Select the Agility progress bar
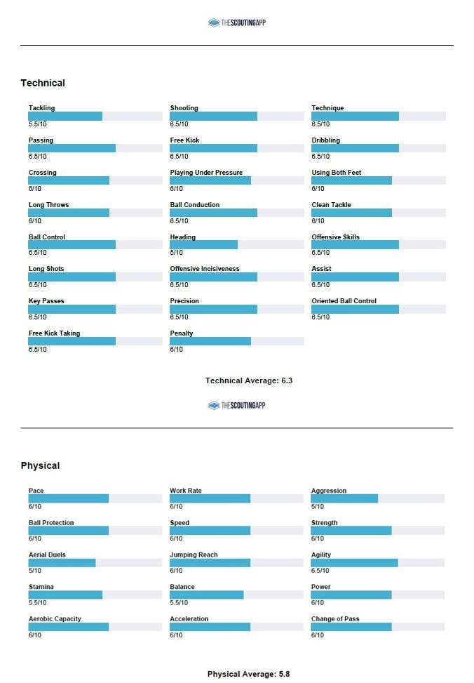This screenshot has height=683, width=474. pyautogui.click(x=377, y=563)
